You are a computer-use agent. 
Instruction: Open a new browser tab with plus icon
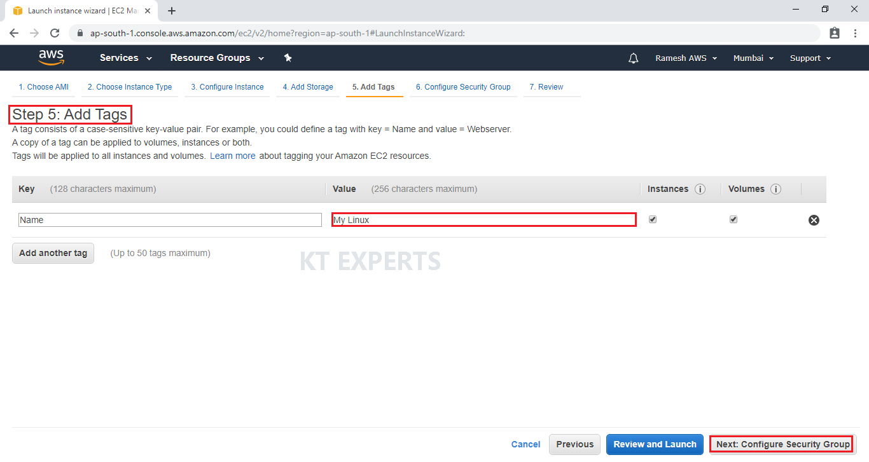click(172, 11)
